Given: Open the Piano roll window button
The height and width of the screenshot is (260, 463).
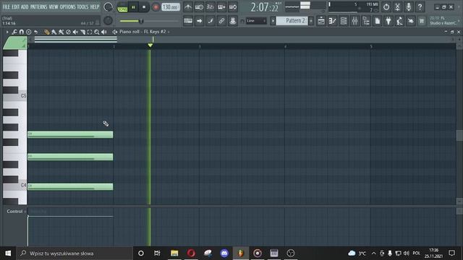Looking at the screenshot, I should pyautogui.click(x=333, y=21).
